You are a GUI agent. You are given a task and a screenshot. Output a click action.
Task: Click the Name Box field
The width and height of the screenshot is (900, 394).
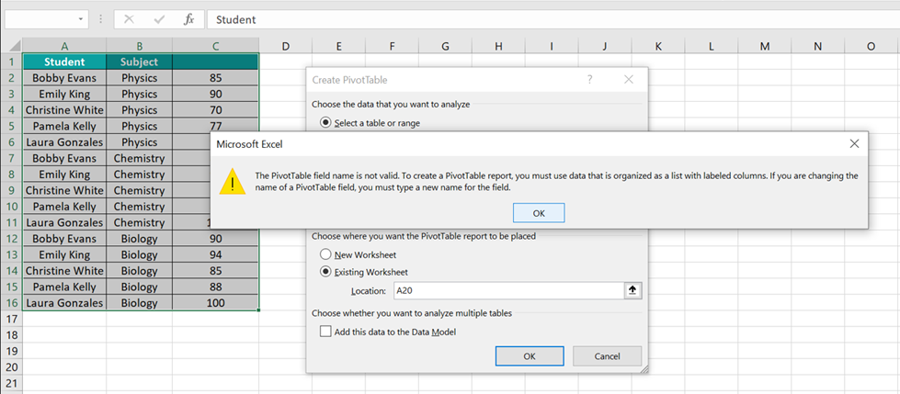point(39,19)
